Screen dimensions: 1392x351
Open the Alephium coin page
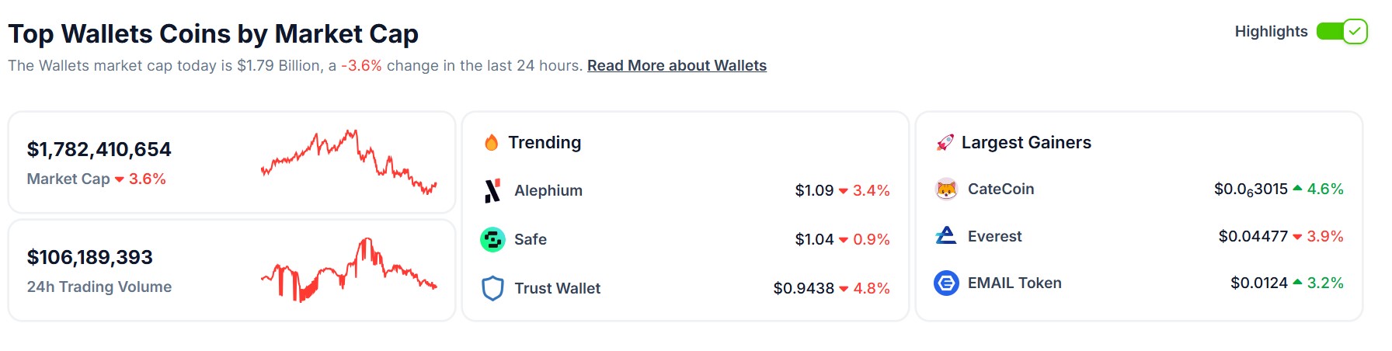coord(548,190)
